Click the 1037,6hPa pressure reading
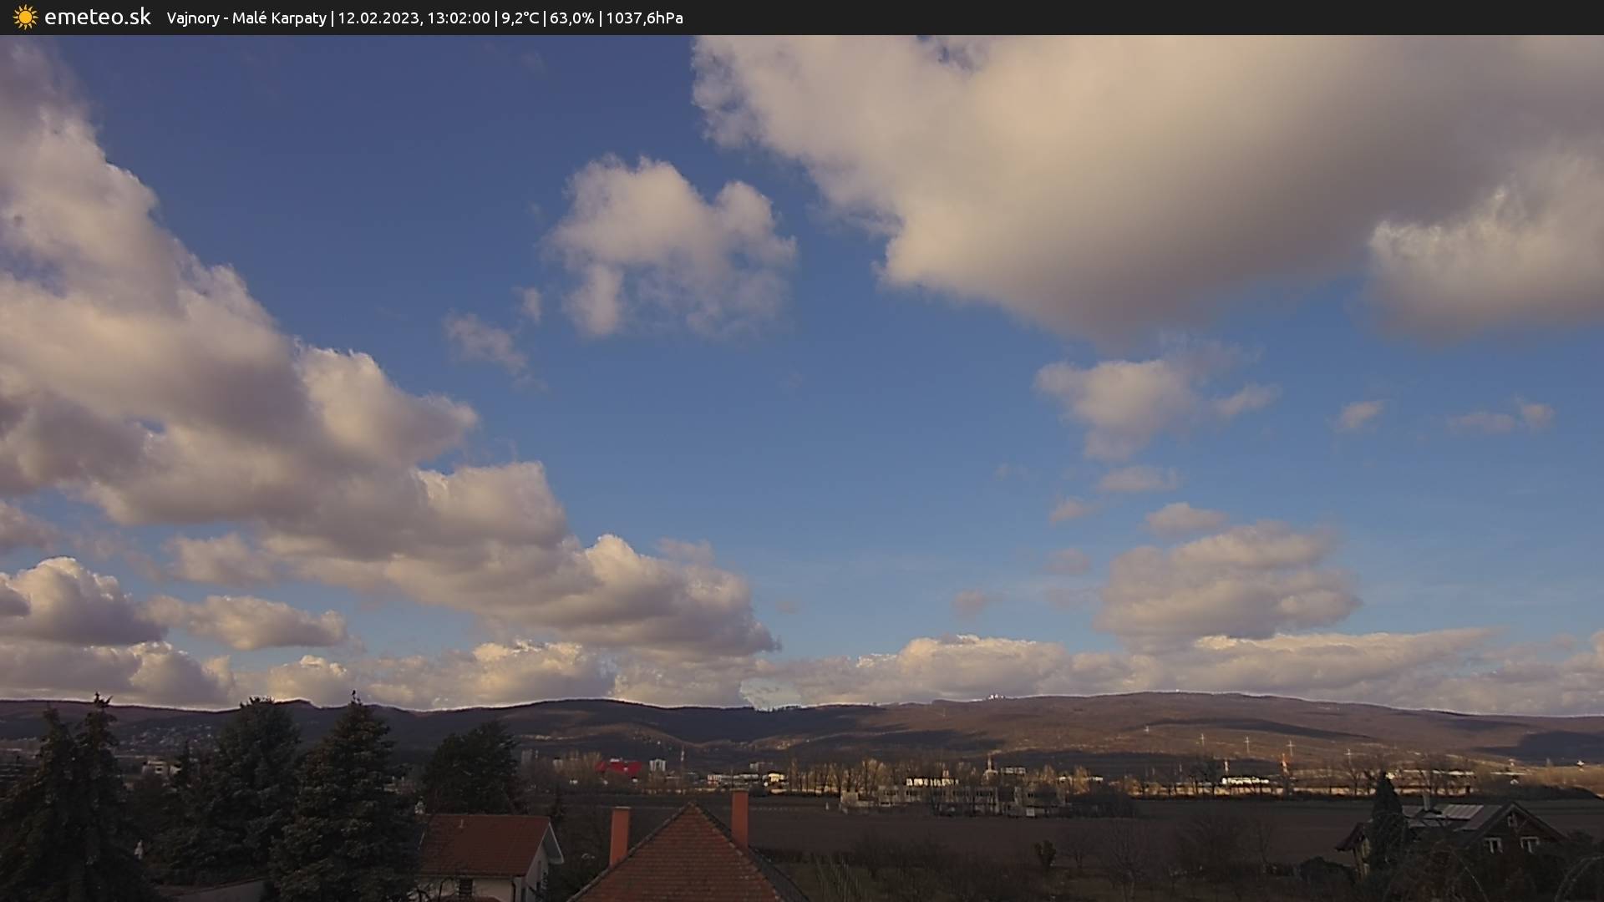1604x902 pixels. pos(644,18)
